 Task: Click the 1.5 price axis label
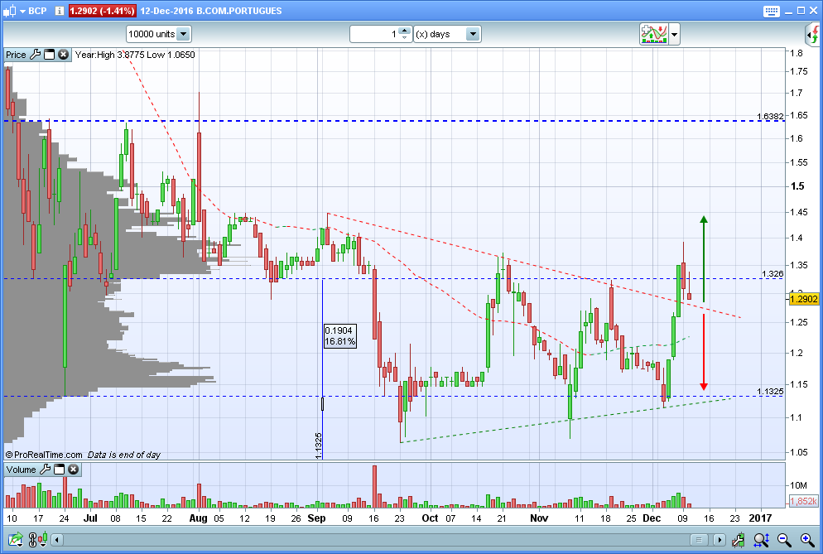(x=797, y=185)
